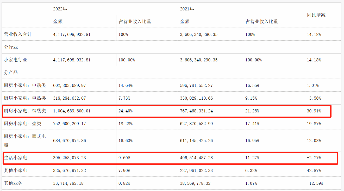This screenshot has height=191, width=344.
Task: Select the 分产品 section row
Action: [x=11, y=73]
